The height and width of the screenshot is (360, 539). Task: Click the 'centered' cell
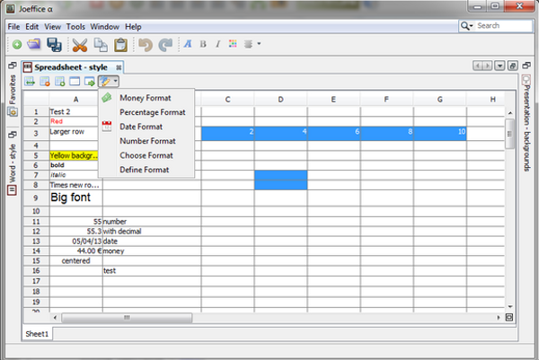(x=76, y=260)
